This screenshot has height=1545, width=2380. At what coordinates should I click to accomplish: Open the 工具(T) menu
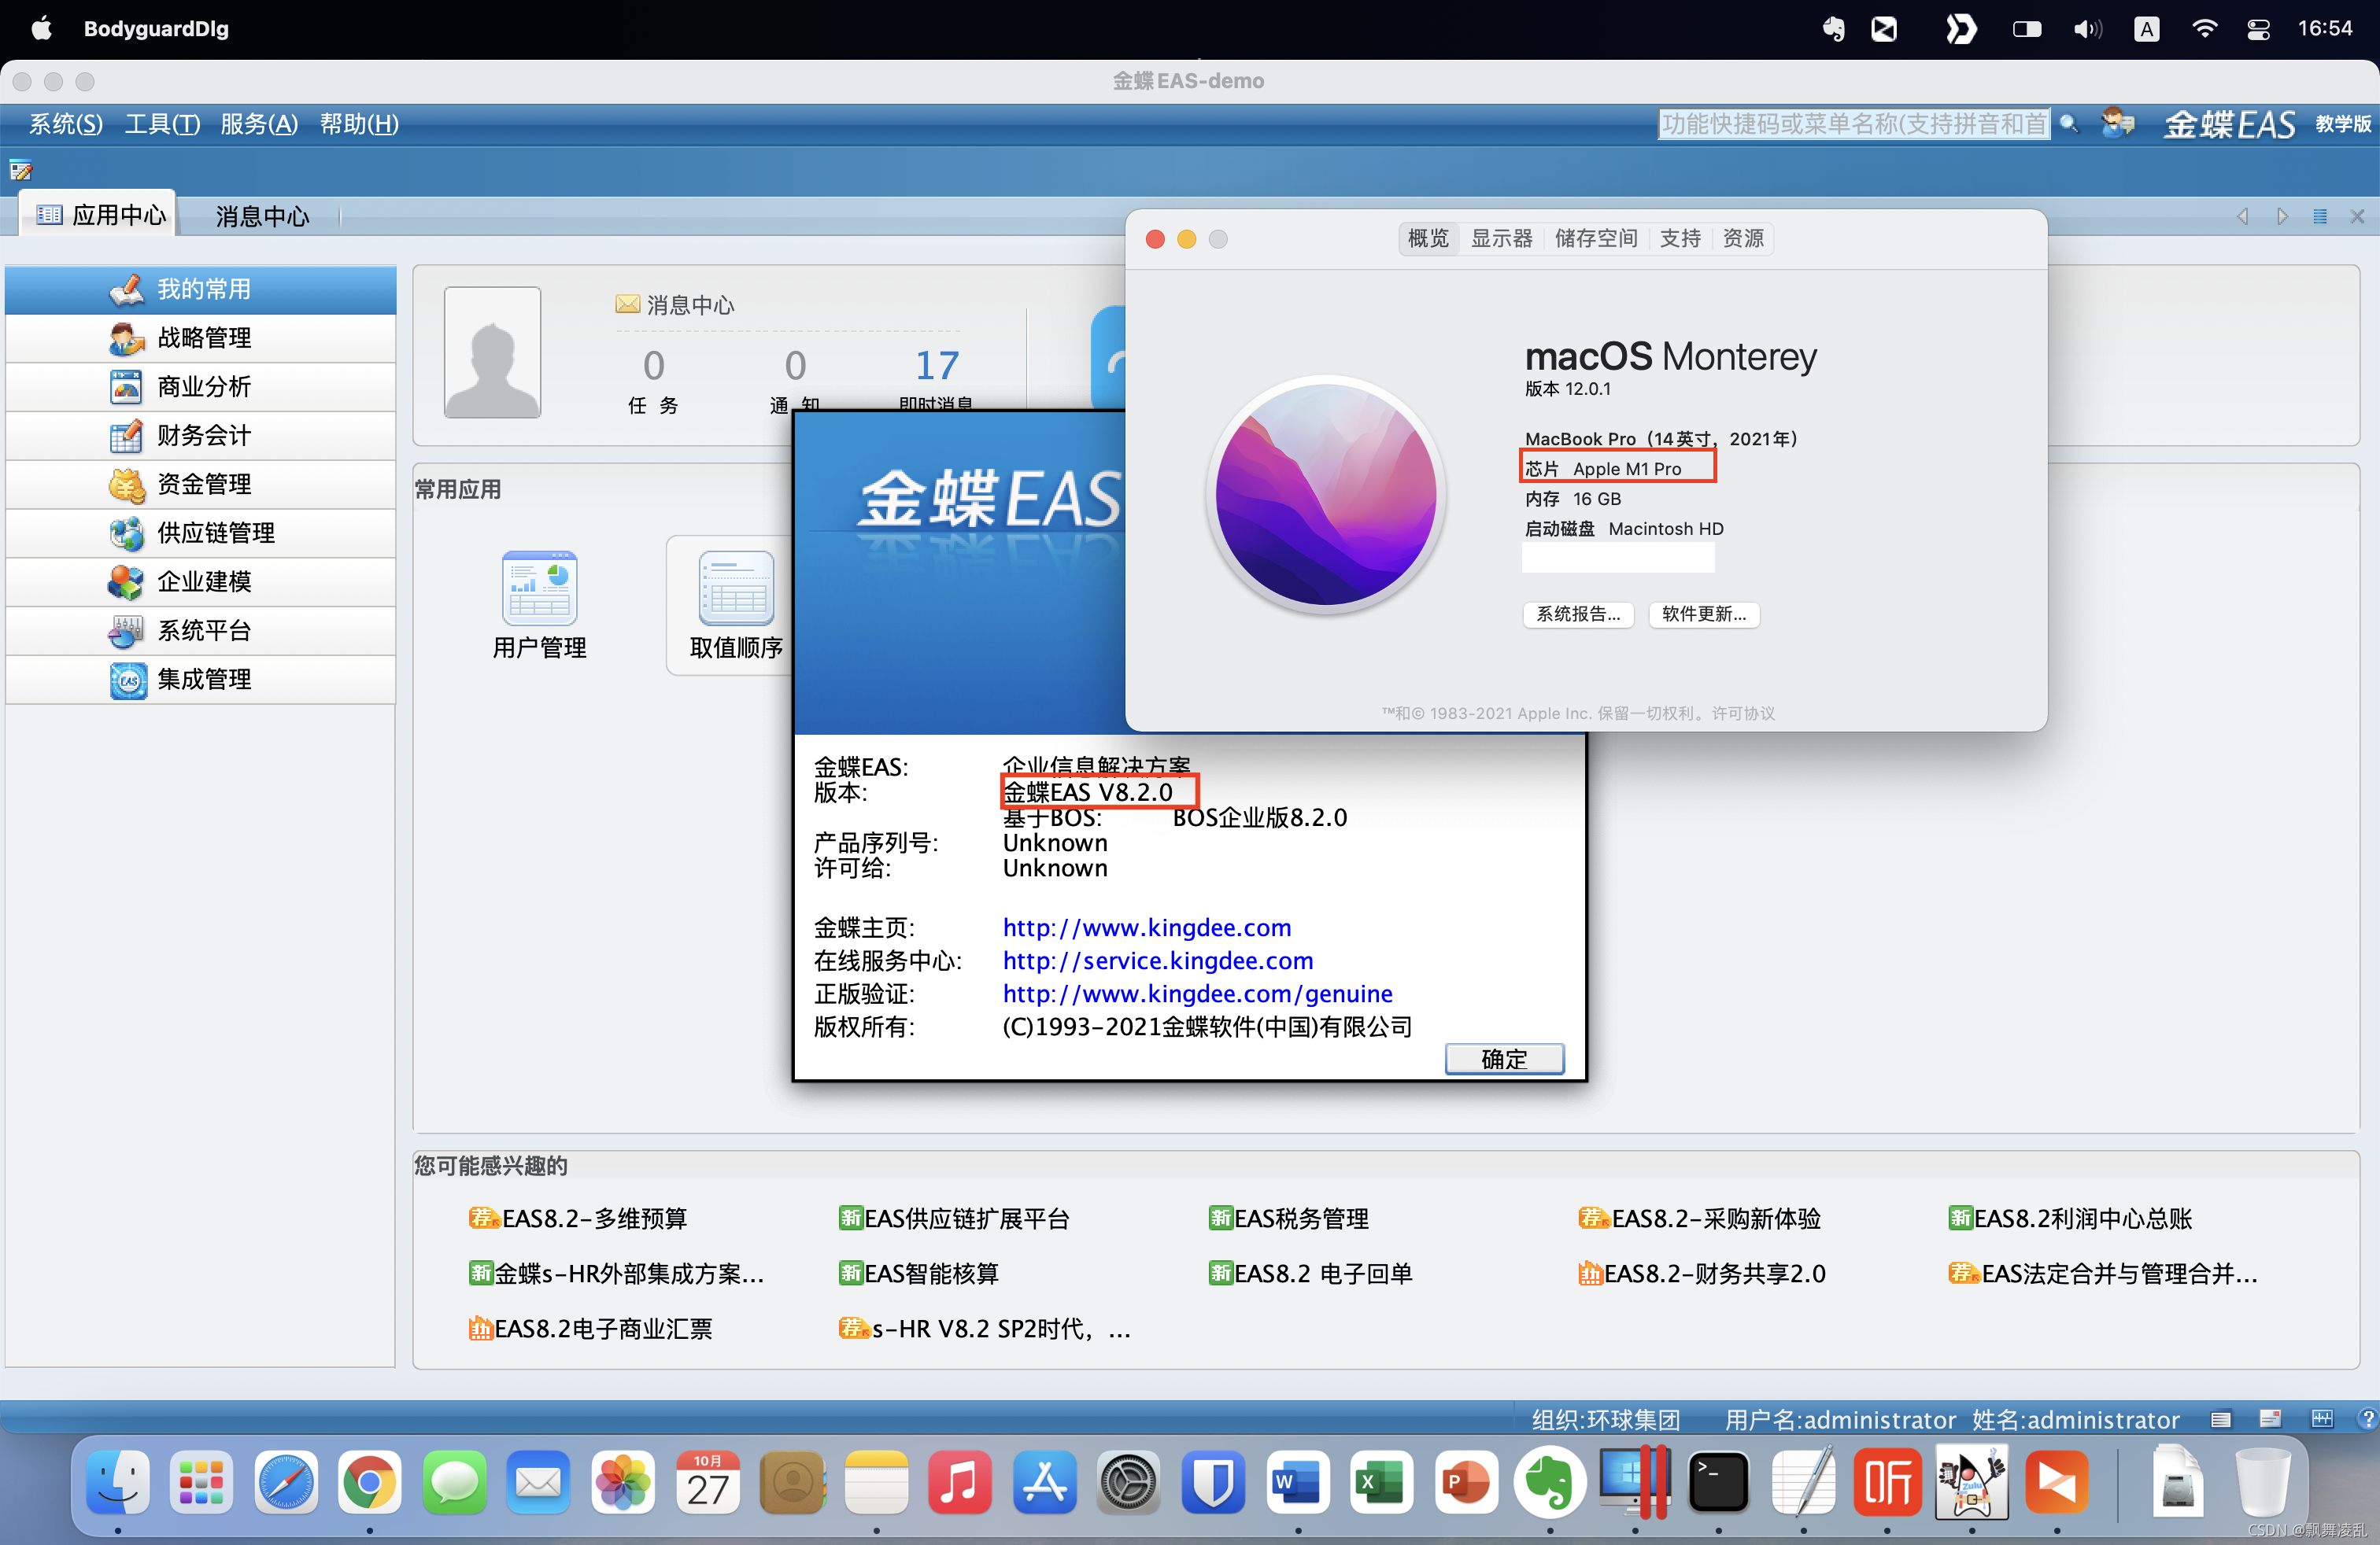[162, 124]
